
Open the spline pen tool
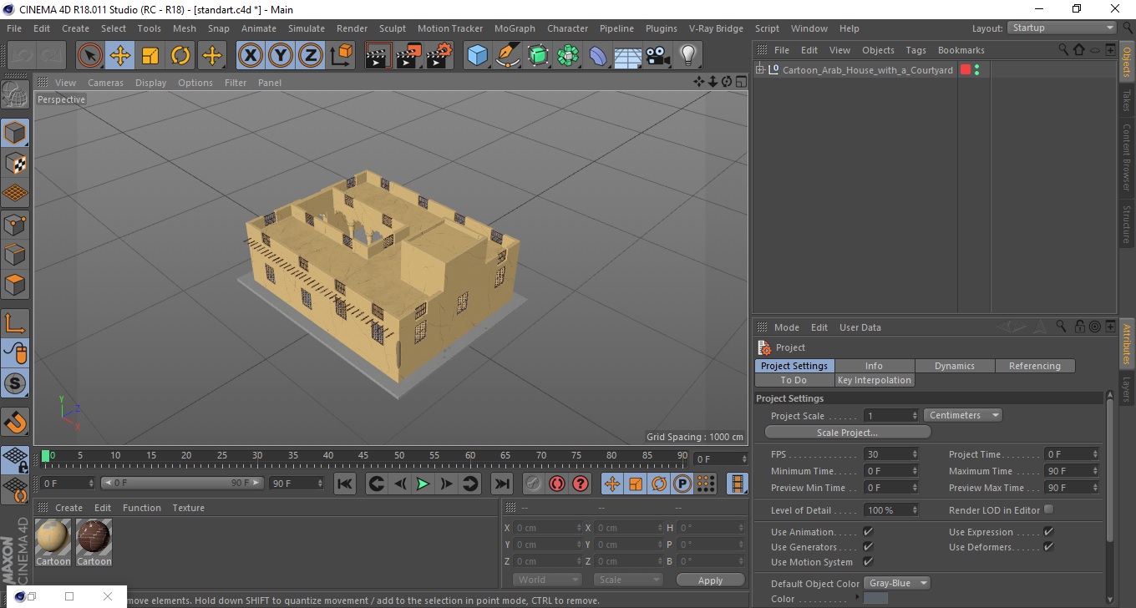point(508,56)
